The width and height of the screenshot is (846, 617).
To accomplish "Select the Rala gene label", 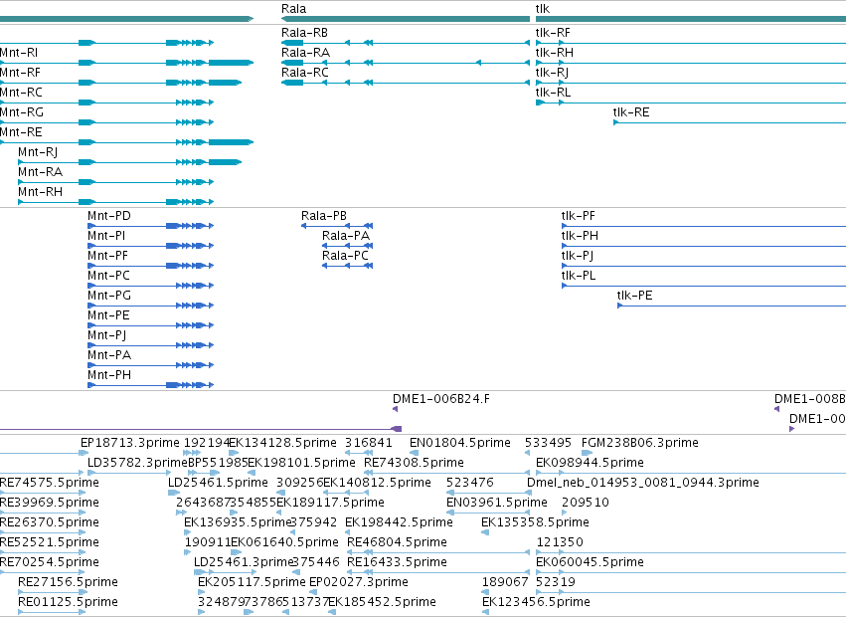I will (x=293, y=9).
